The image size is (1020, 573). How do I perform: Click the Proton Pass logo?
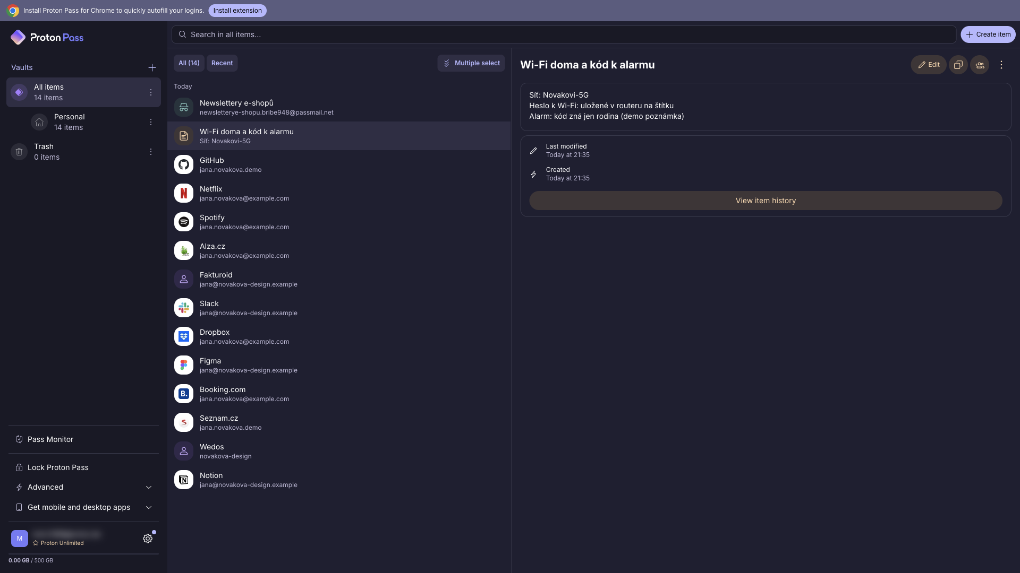point(47,37)
